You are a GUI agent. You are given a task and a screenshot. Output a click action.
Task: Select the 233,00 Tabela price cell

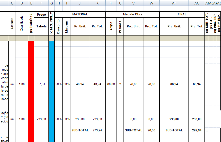[41, 119]
